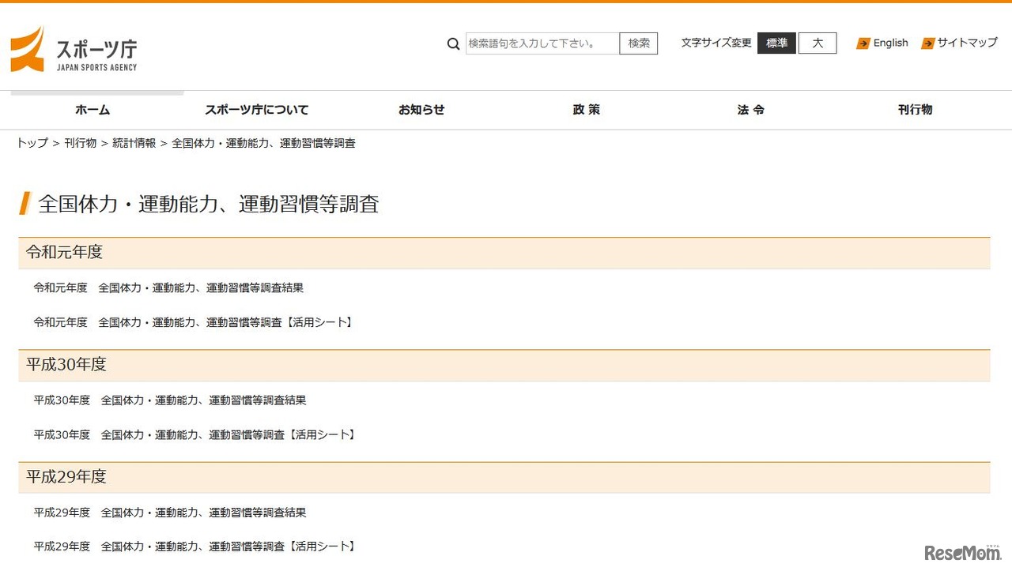Screen dimensions: 1012x571
Task: Click the ReseMom logo watermark
Action: pyautogui.click(x=961, y=554)
